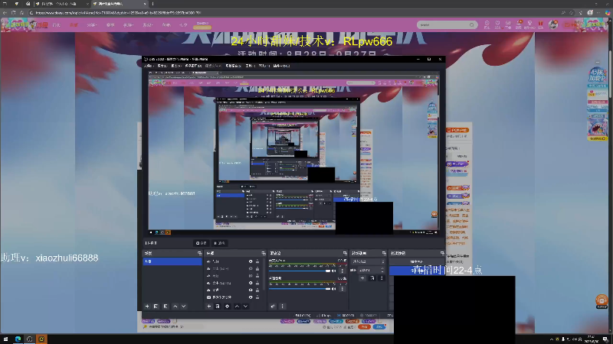Open a new browser tab with plus
This screenshot has height=344, width=613.
152,4
